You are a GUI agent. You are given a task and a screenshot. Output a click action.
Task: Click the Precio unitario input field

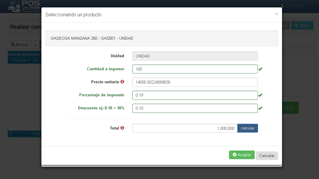tap(195, 82)
